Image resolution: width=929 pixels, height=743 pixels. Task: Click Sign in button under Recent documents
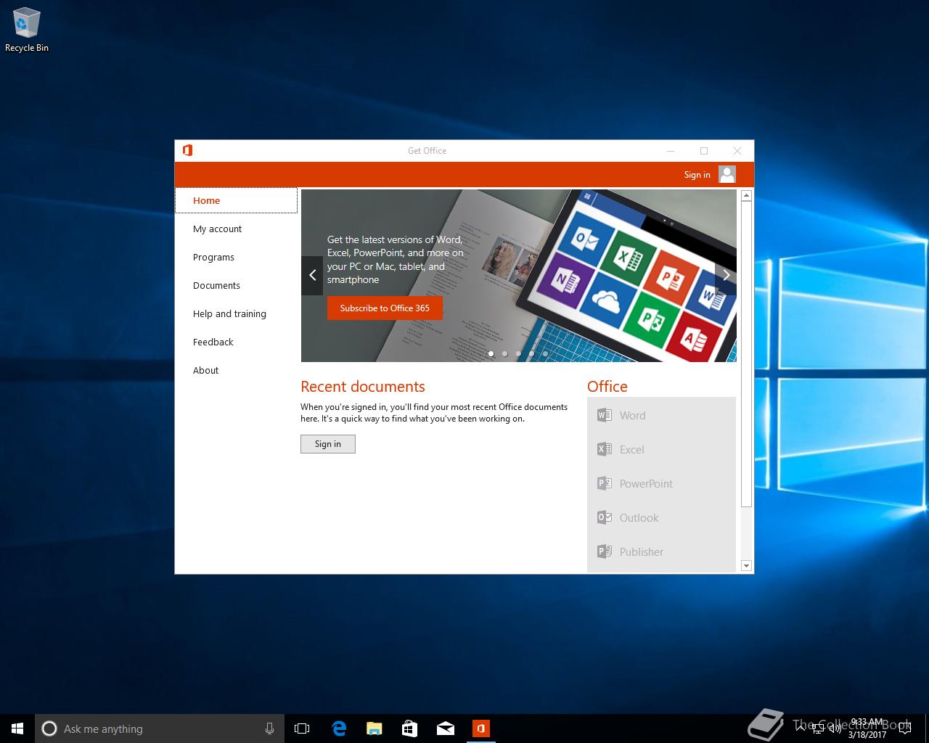tap(328, 444)
